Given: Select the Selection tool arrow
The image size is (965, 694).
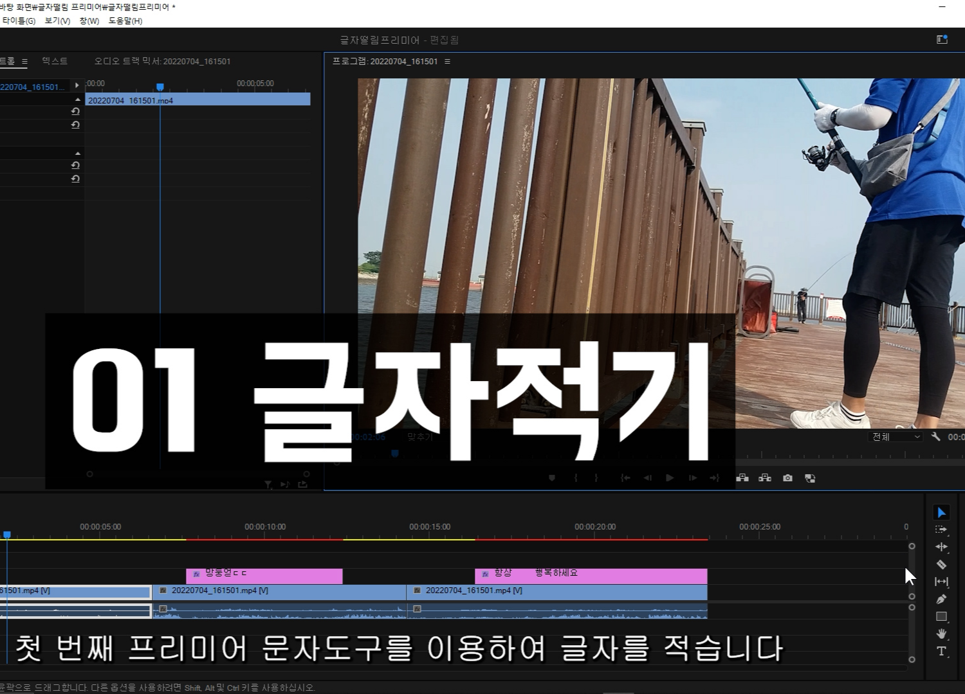Looking at the screenshot, I should [x=941, y=512].
